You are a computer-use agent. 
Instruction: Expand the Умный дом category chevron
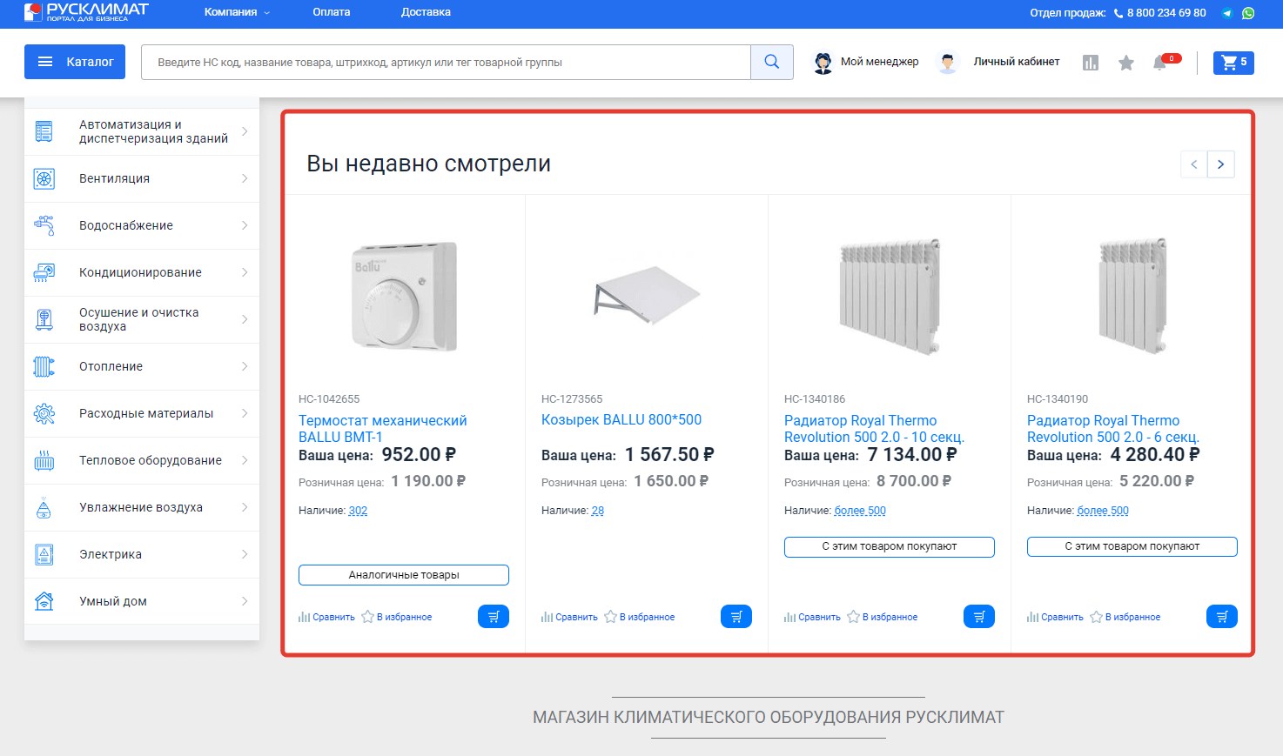[245, 601]
